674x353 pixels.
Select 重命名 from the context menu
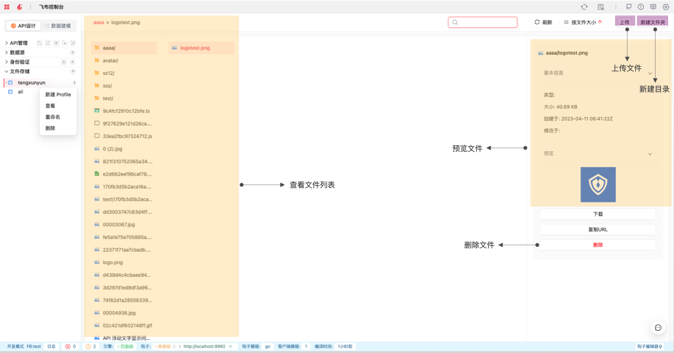pyautogui.click(x=53, y=117)
